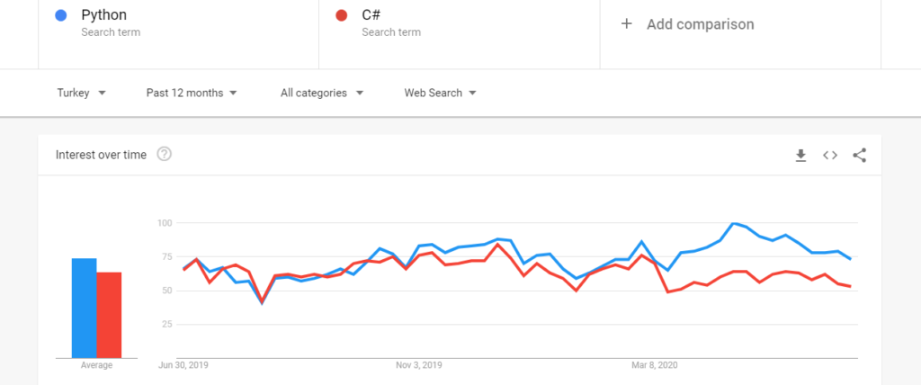Click the red C# color dot
This screenshot has width=921, height=385.
[x=341, y=16]
